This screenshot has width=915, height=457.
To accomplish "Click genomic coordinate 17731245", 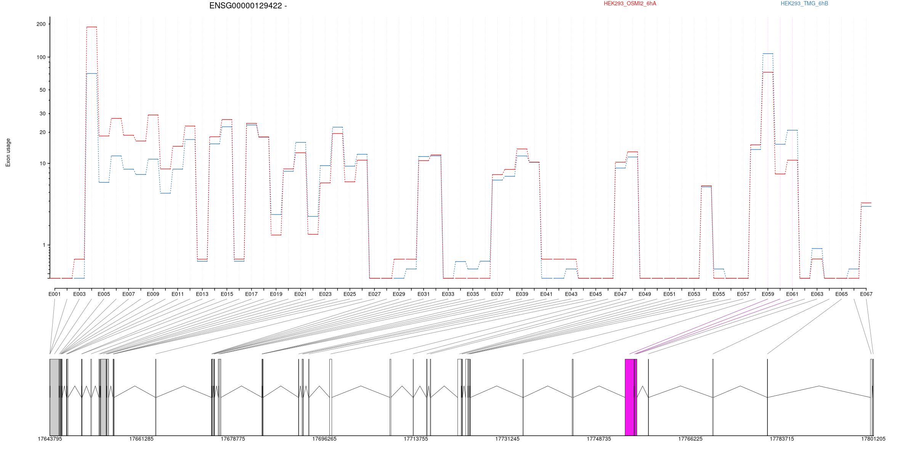I will point(507,439).
